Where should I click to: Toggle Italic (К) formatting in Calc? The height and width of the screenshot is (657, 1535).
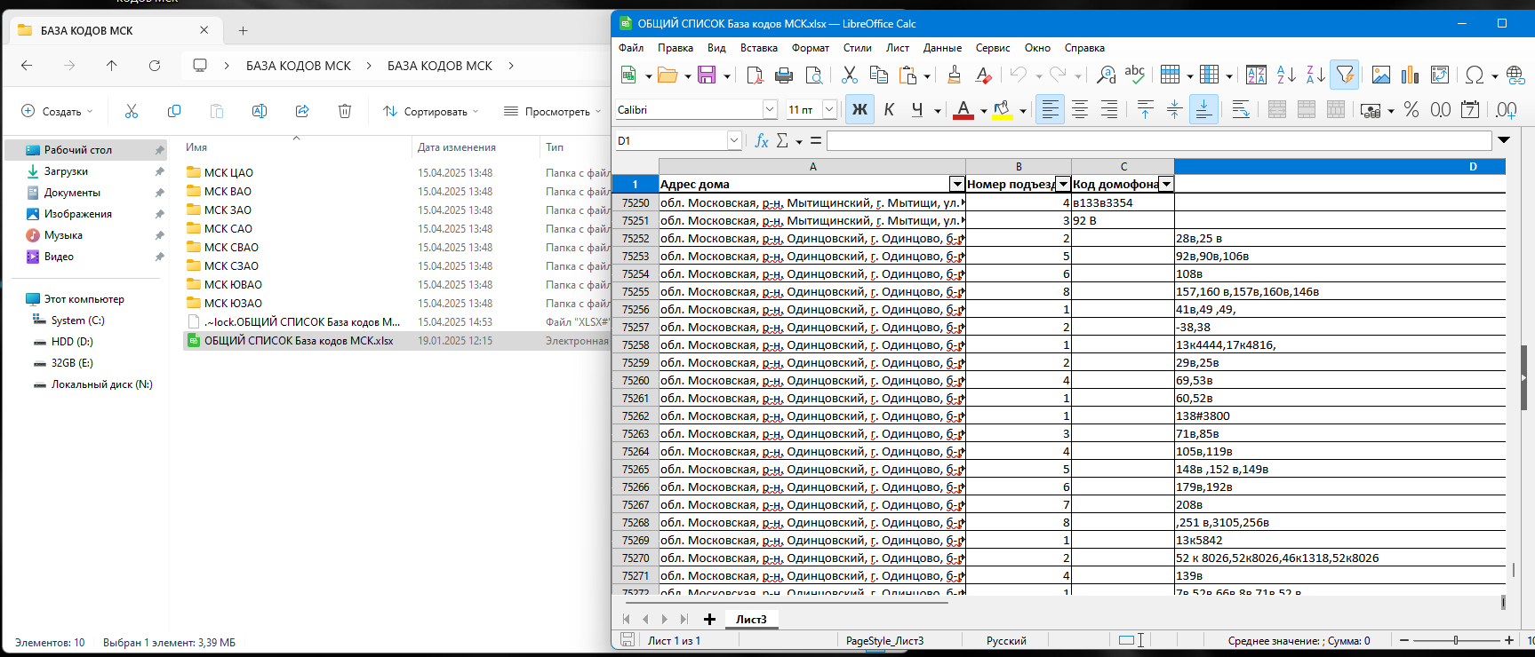click(x=889, y=109)
